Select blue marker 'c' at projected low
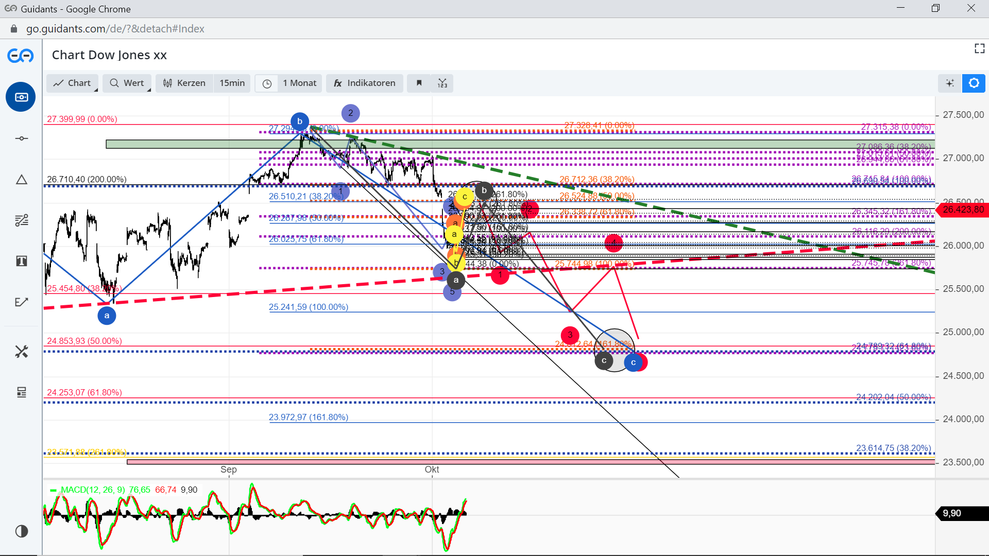This screenshot has width=989, height=556. 633,362
